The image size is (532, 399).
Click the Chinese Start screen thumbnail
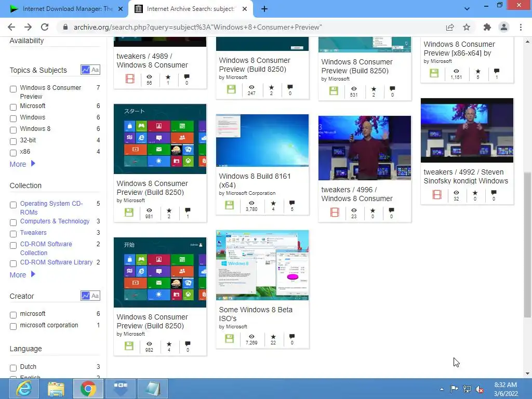click(160, 272)
